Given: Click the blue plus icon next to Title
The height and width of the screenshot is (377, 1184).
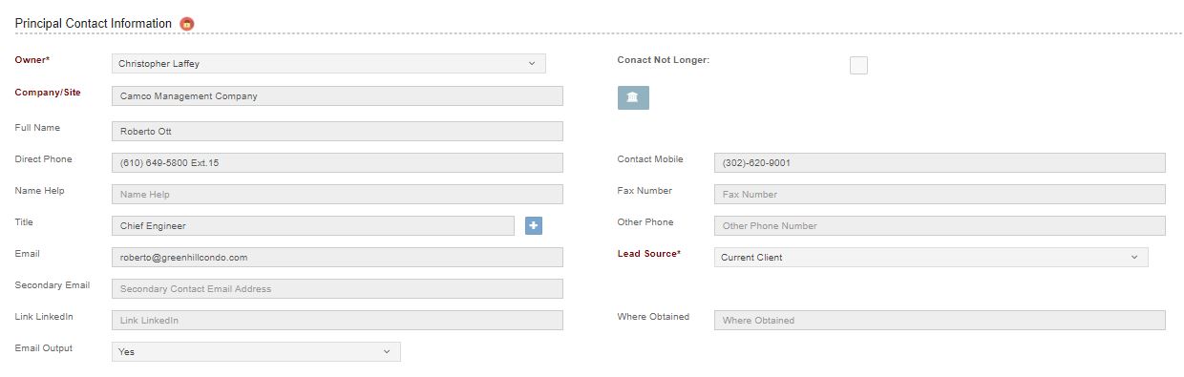Looking at the screenshot, I should point(534,225).
